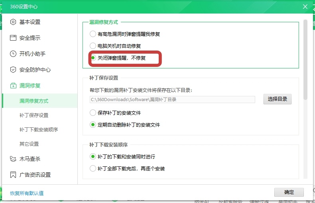Screen dimensions: 315x203
Task: Click the 漏洞修复方式 section heading
Action: (104, 22)
